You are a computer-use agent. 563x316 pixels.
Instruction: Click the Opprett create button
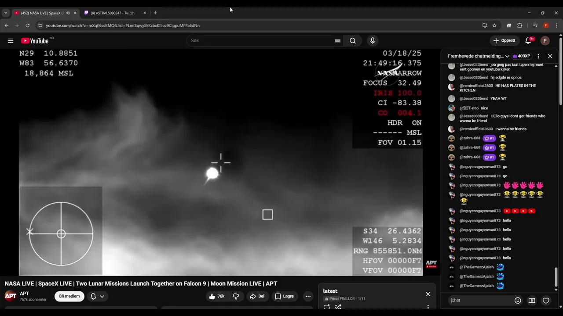pyautogui.click(x=505, y=41)
